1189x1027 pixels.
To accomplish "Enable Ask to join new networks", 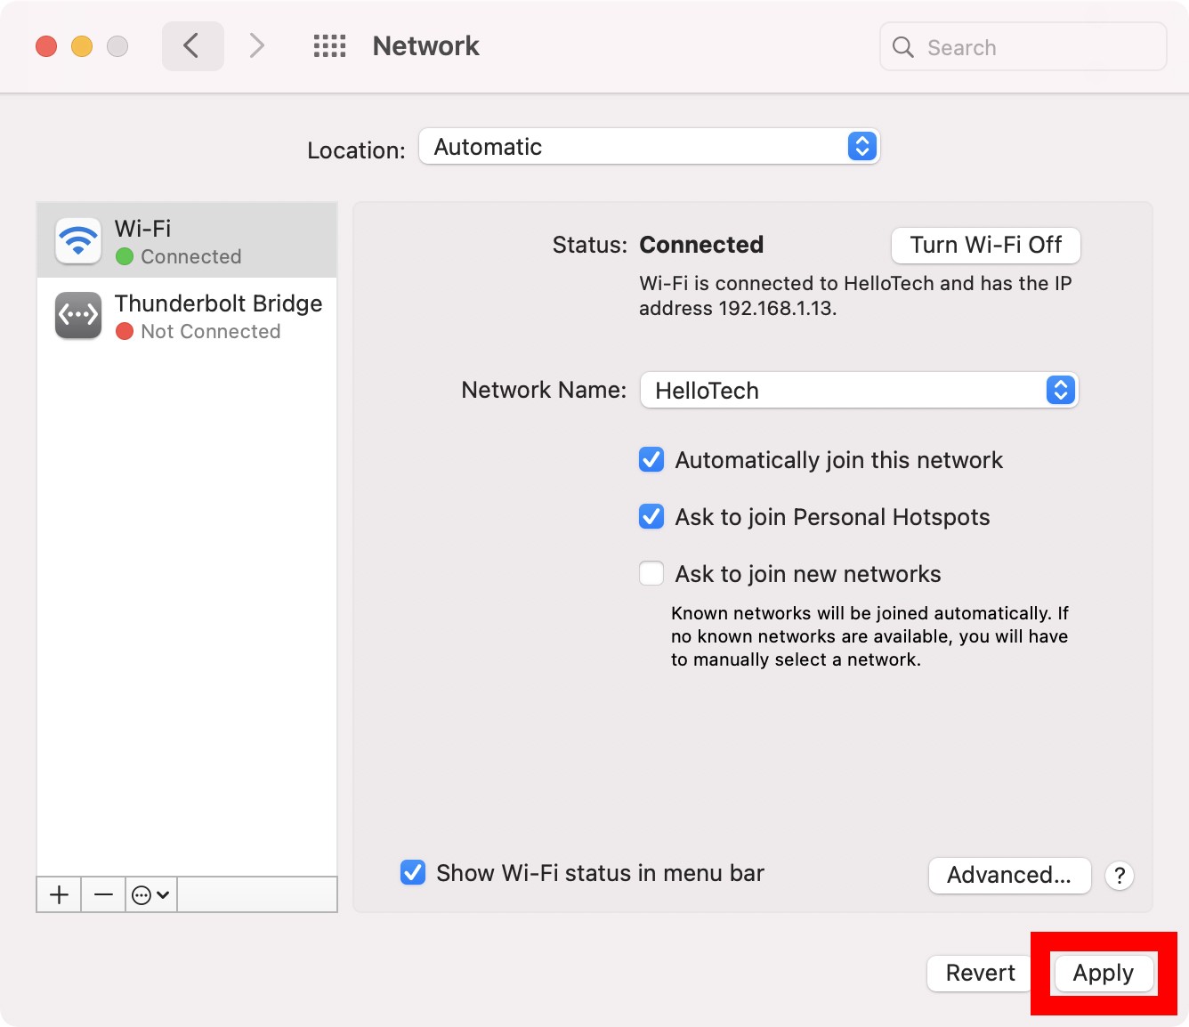I will click(651, 574).
